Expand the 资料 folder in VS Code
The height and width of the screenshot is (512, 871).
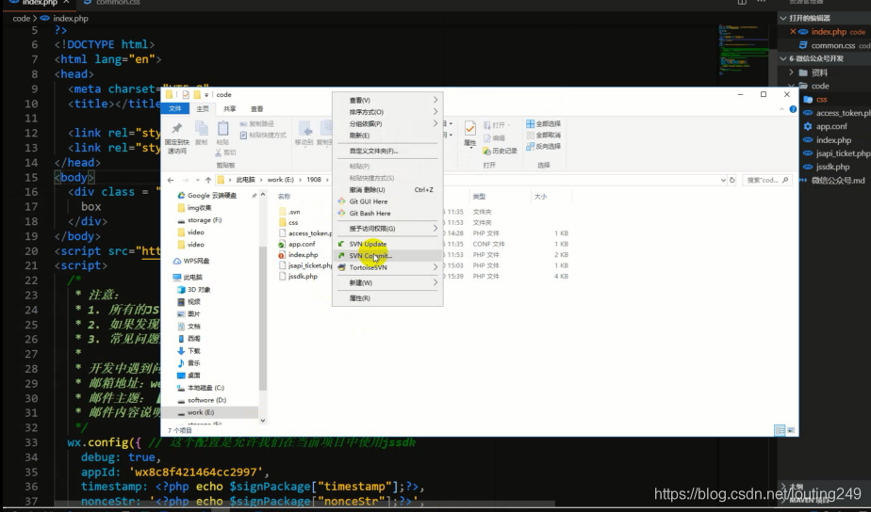tap(791, 72)
